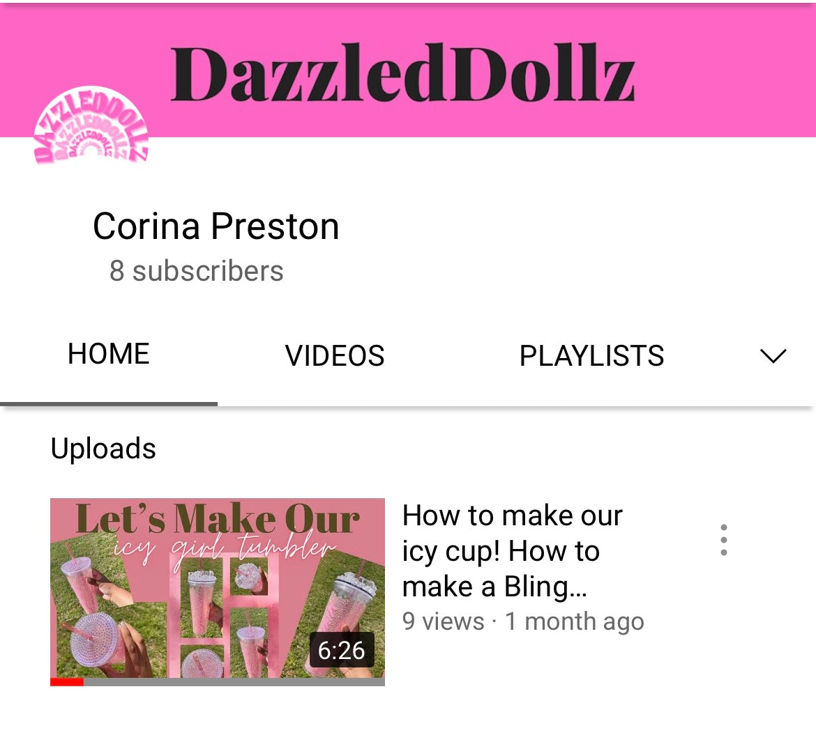Click the Corina Preston channel name
Image resolution: width=816 pixels, height=735 pixels.
(x=216, y=226)
